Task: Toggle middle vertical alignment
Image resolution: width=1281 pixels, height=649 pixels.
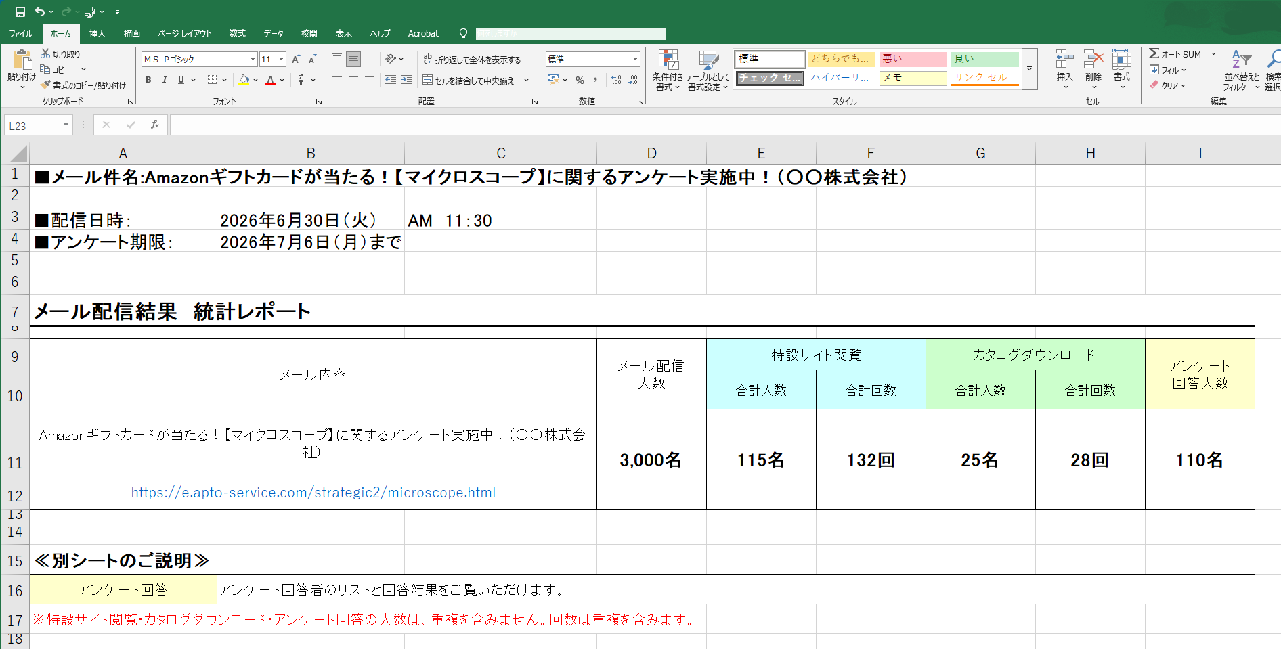Action: (353, 60)
